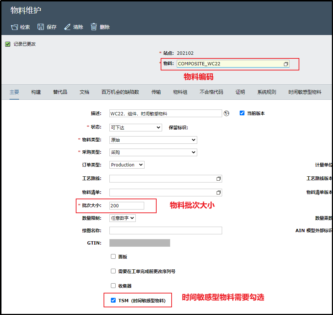
Task: Switch to the 物料组 tab
Action: (x=180, y=92)
